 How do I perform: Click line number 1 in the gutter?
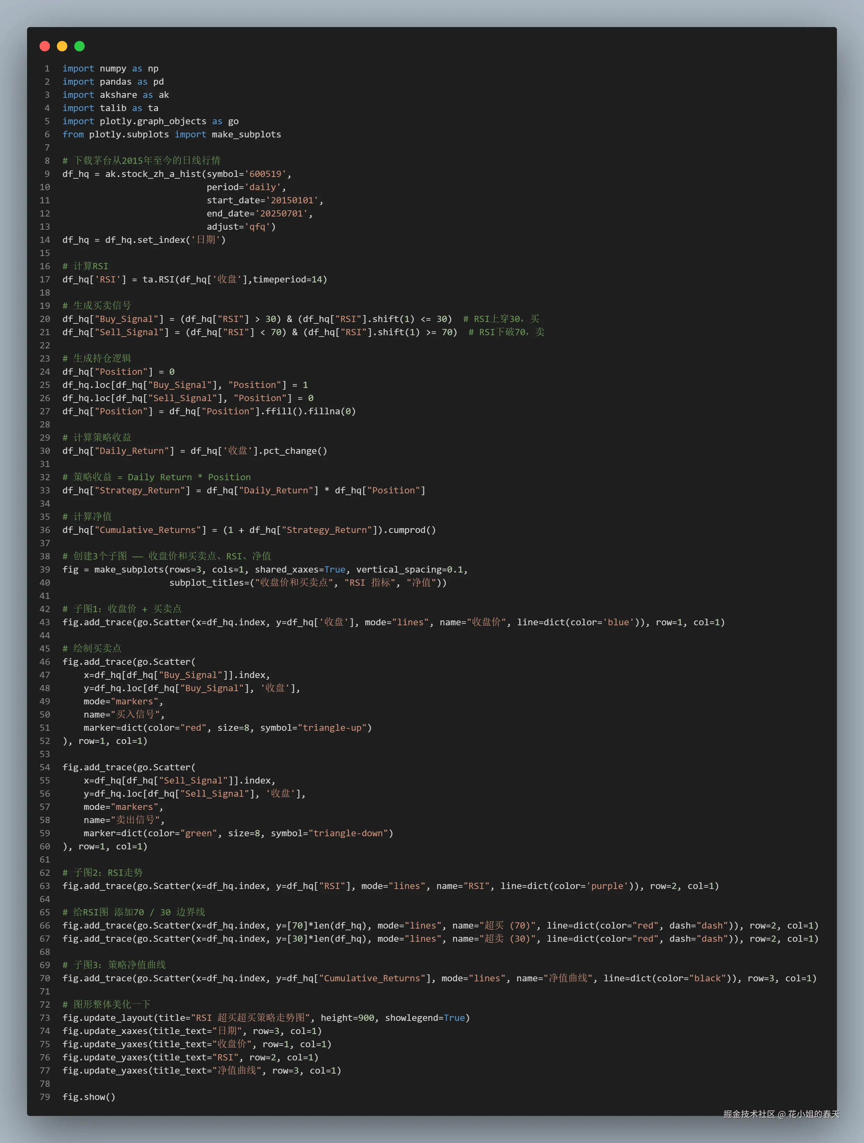[47, 69]
